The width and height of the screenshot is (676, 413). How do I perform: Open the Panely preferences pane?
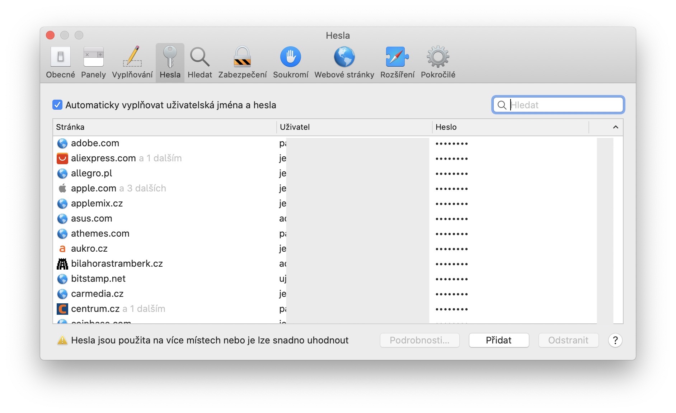[x=93, y=62]
